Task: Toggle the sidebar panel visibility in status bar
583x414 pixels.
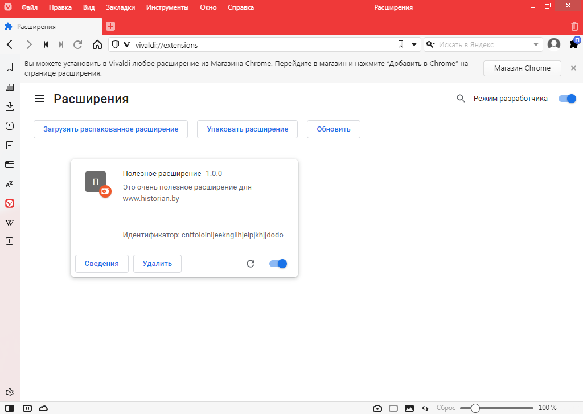Action: (10, 408)
